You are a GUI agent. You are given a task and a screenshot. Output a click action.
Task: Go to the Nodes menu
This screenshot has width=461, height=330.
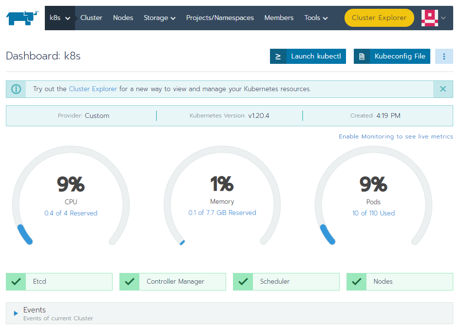tap(123, 18)
